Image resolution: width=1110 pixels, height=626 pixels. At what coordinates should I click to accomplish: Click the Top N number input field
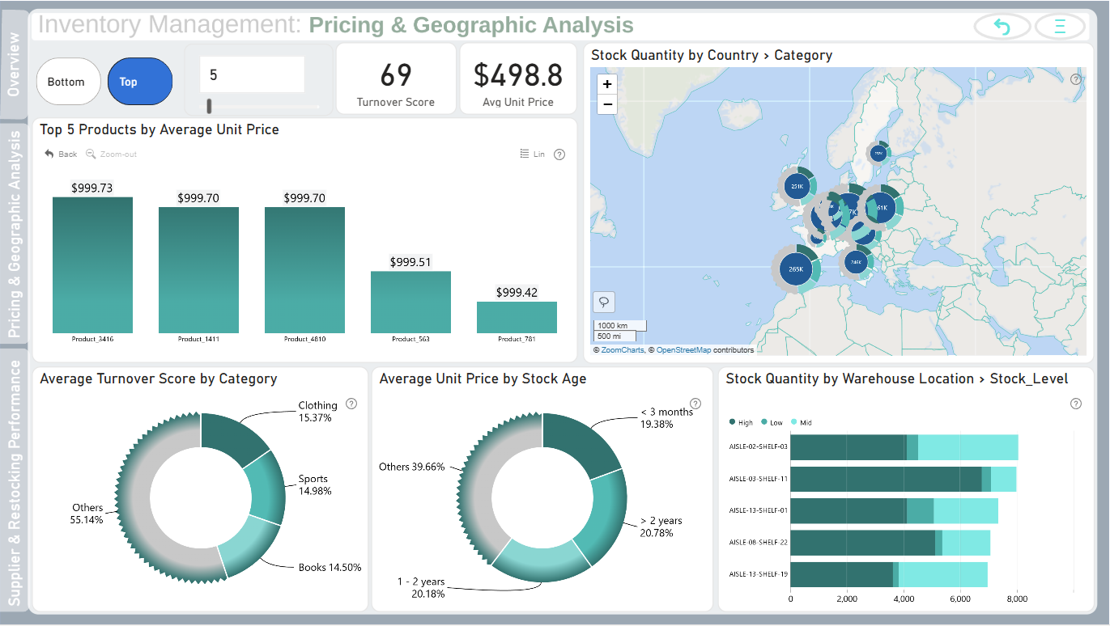coord(253,74)
